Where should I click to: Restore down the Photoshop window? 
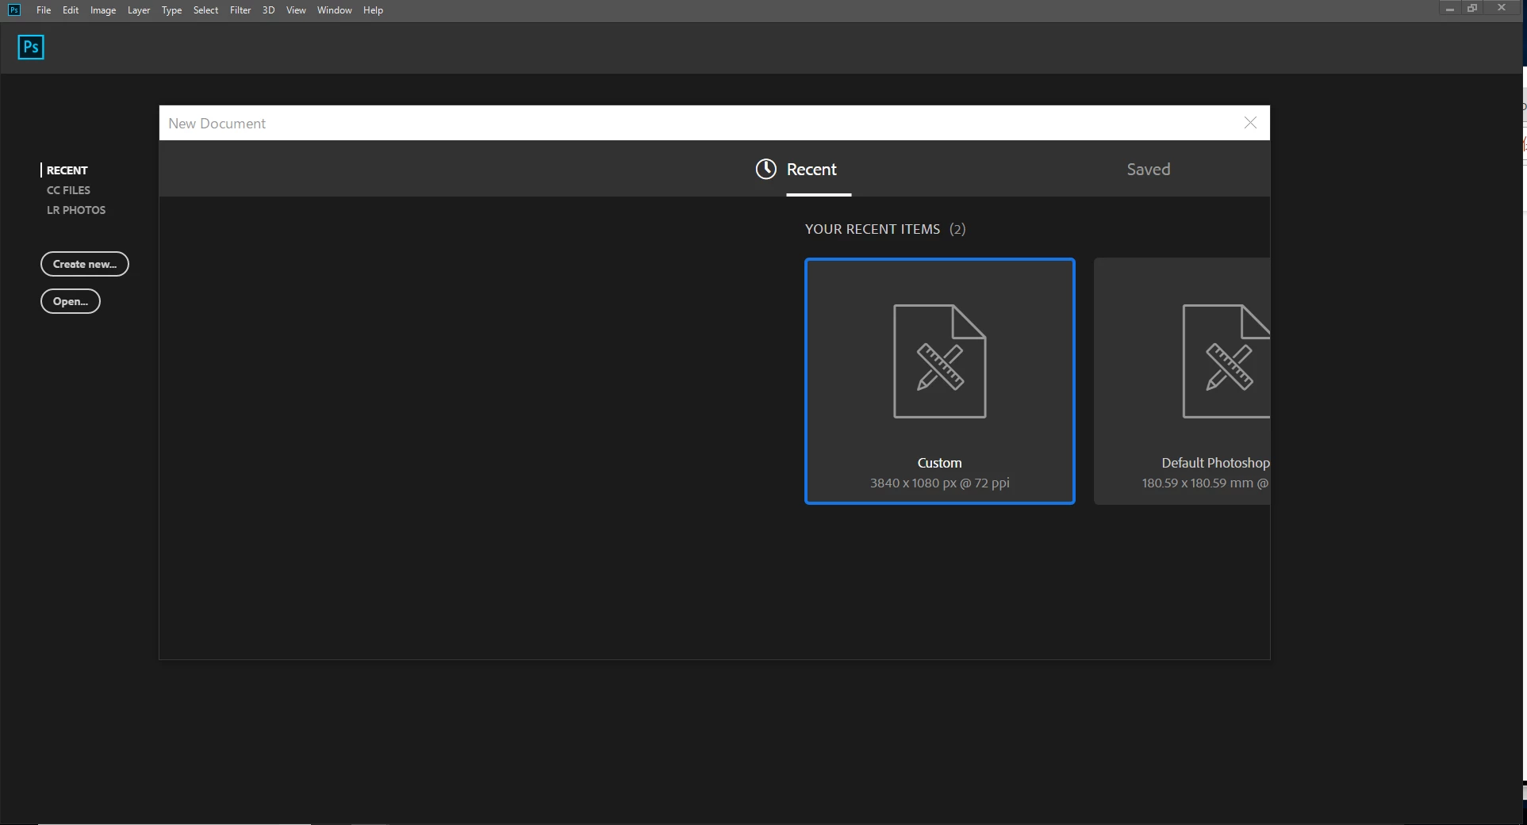point(1472,9)
